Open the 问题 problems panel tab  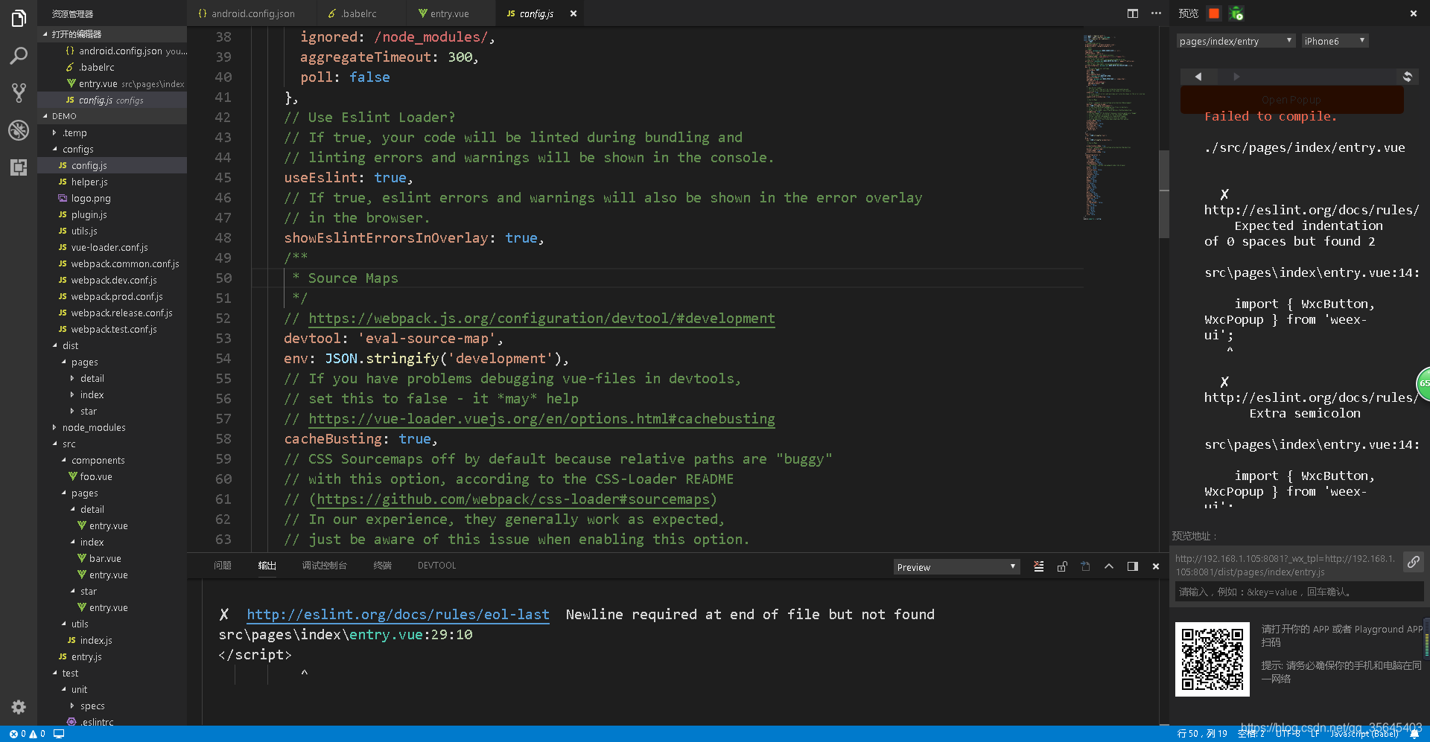(222, 566)
